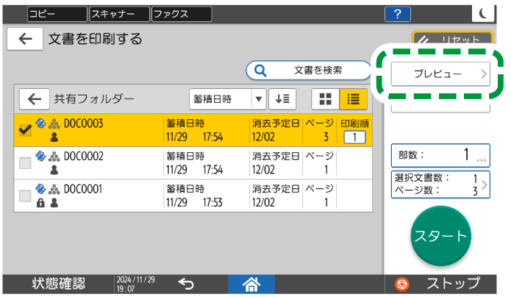This screenshot has height=297, width=511.
Task: Open the stored date sort dropdown
Action: [x=227, y=99]
